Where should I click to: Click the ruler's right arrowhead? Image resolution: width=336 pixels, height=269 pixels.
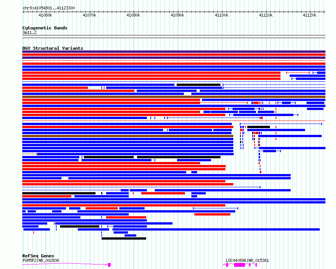point(324,12)
